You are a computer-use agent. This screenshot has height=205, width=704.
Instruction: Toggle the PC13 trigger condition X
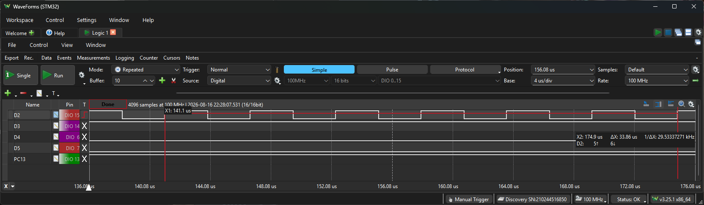[x=84, y=159]
